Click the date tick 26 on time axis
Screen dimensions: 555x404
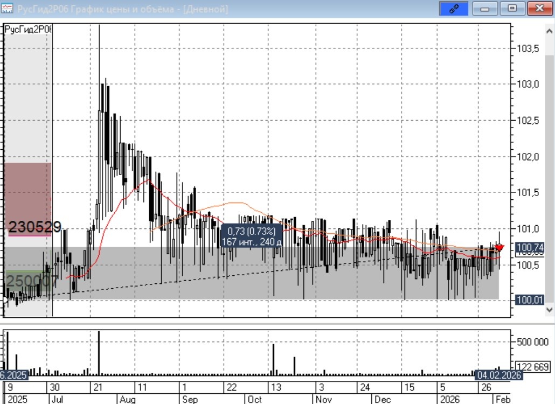[x=487, y=387]
